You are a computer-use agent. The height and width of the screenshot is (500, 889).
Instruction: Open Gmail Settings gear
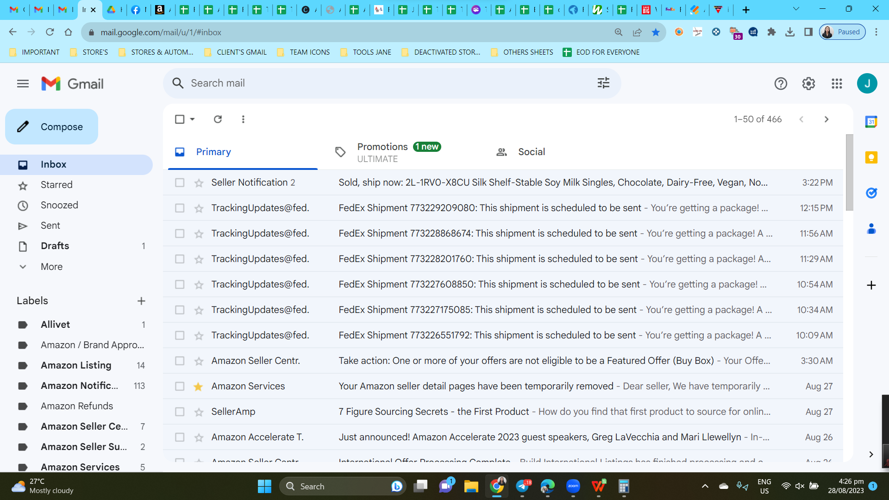808,84
